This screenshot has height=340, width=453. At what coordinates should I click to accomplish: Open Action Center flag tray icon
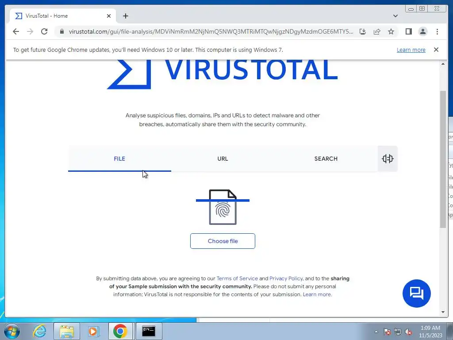click(x=387, y=332)
